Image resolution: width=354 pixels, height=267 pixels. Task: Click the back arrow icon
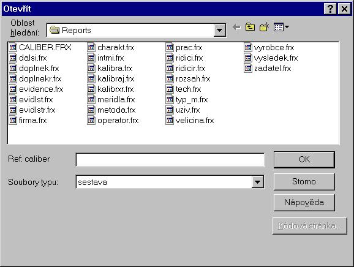coord(236,28)
